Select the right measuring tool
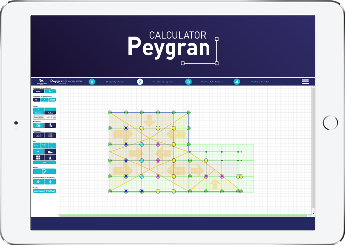This screenshot has width=345, height=245. [x=50, y=181]
